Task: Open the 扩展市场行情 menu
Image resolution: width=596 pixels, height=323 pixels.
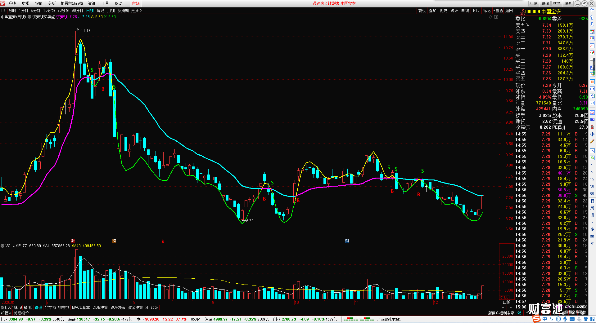Action: click(x=72, y=3)
